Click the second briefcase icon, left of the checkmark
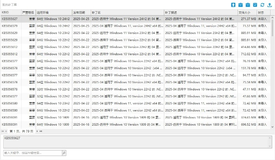 point(248,4)
